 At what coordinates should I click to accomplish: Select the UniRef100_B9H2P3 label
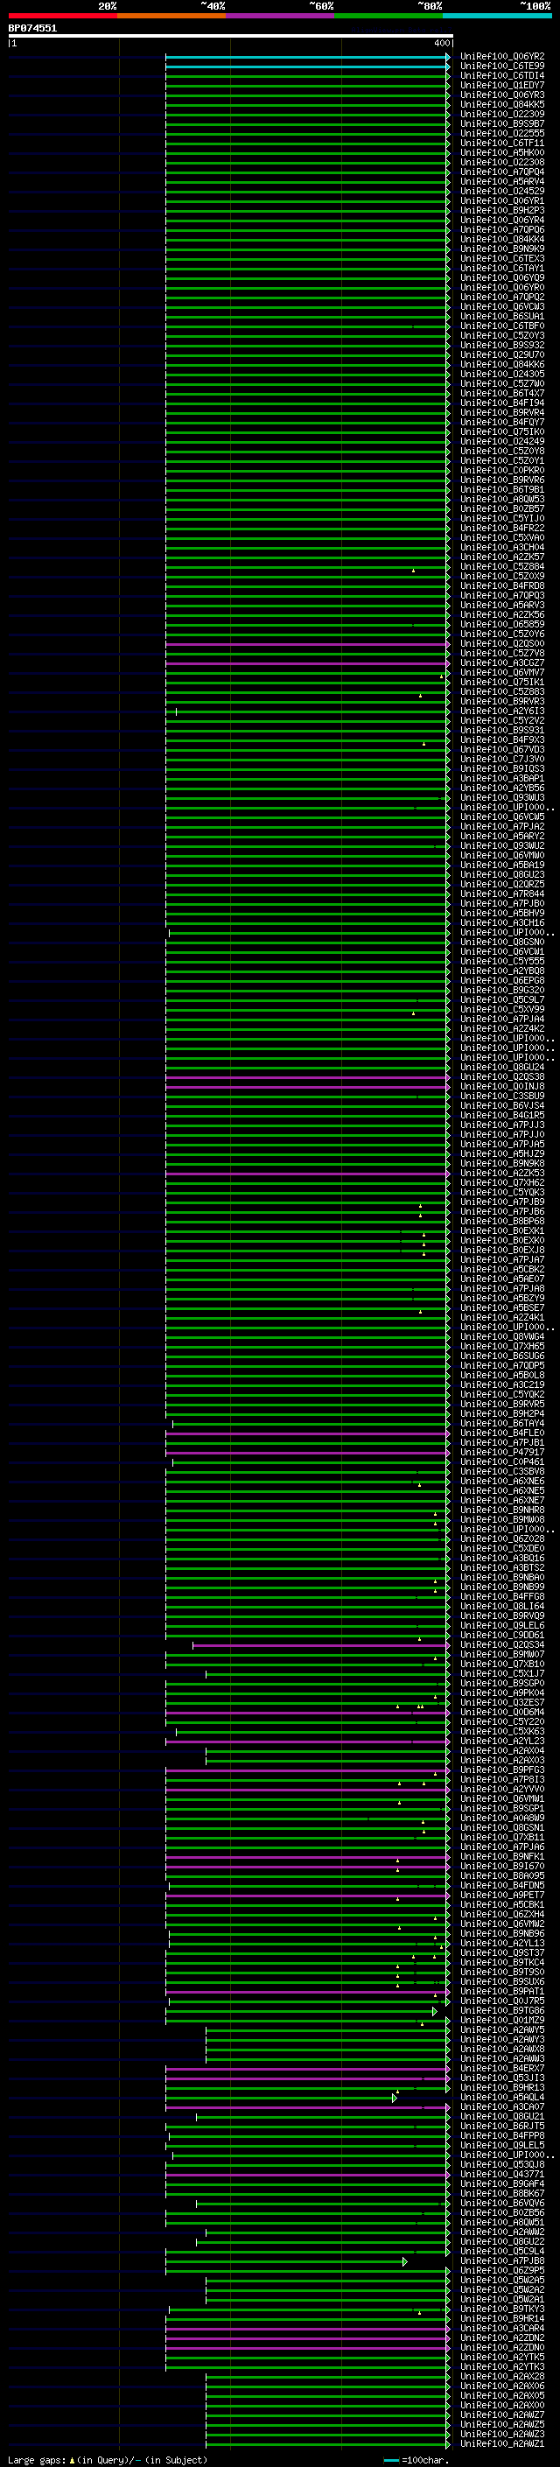point(501,211)
